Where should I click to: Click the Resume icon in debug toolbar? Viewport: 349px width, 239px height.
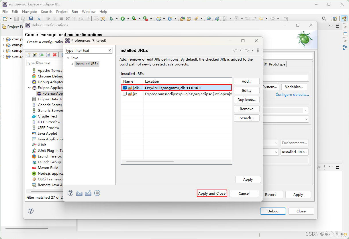(48, 19)
